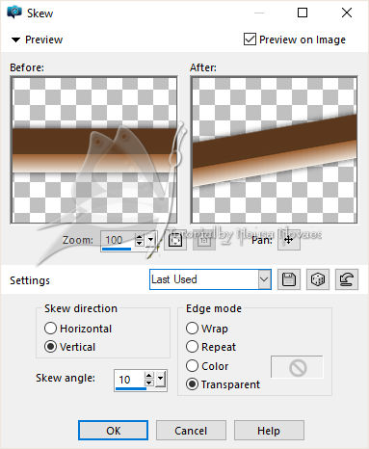Click the disabled edge color swatch

click(x=297, y=367)
